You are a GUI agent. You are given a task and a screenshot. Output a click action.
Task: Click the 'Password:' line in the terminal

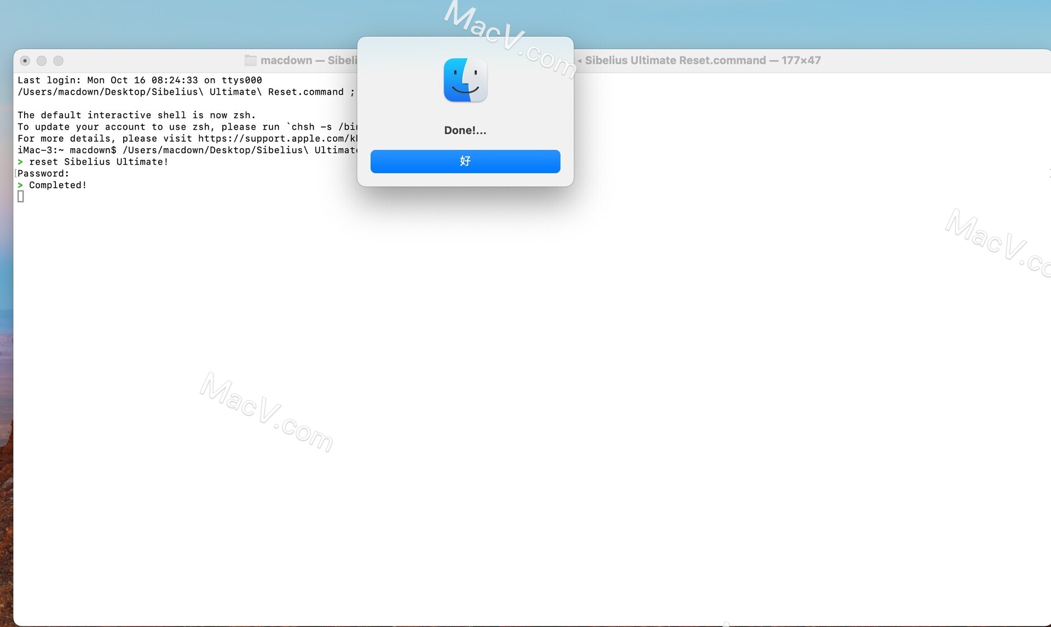[44, 173]
